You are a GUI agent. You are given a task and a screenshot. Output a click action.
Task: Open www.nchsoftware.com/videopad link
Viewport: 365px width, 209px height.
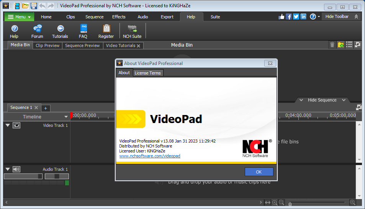click(150, 156)
